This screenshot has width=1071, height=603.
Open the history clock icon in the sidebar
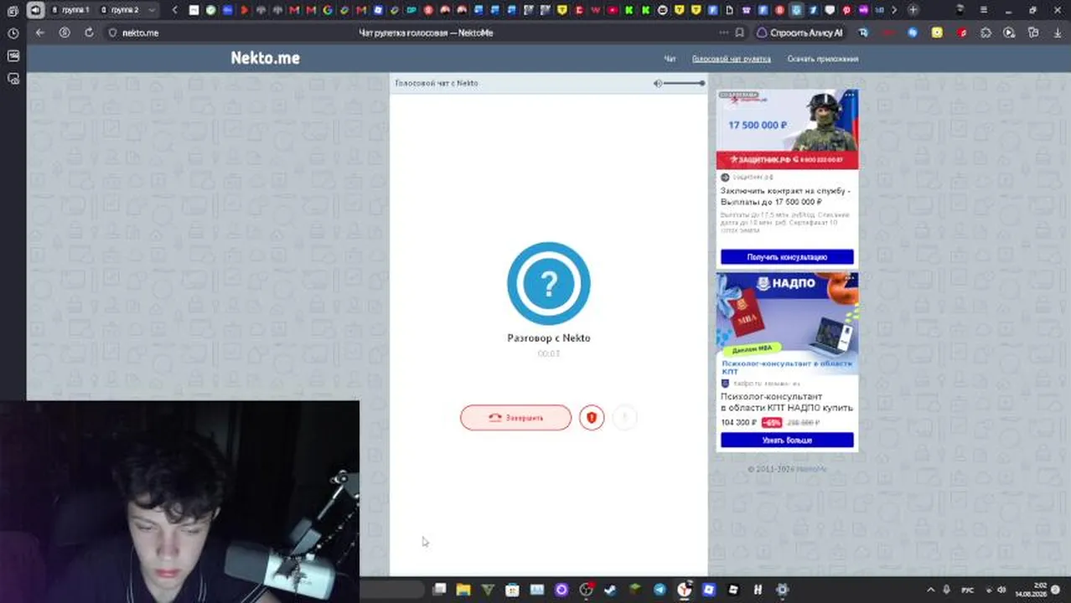click(13, 33)
